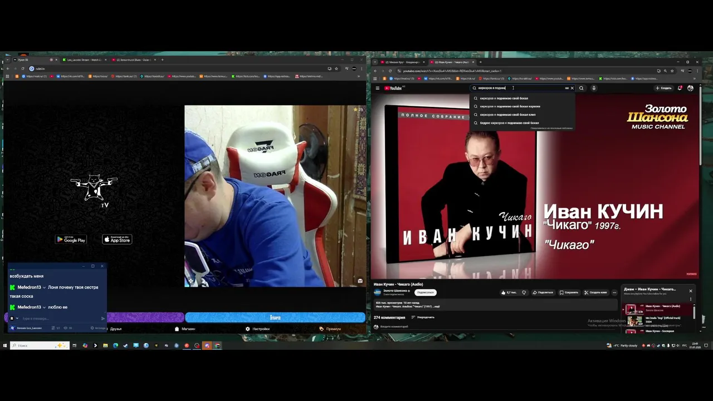Expand the first Mefedron13 user chevron
Viewport: 713px width, 401px height.
click(x=44, y=287)
